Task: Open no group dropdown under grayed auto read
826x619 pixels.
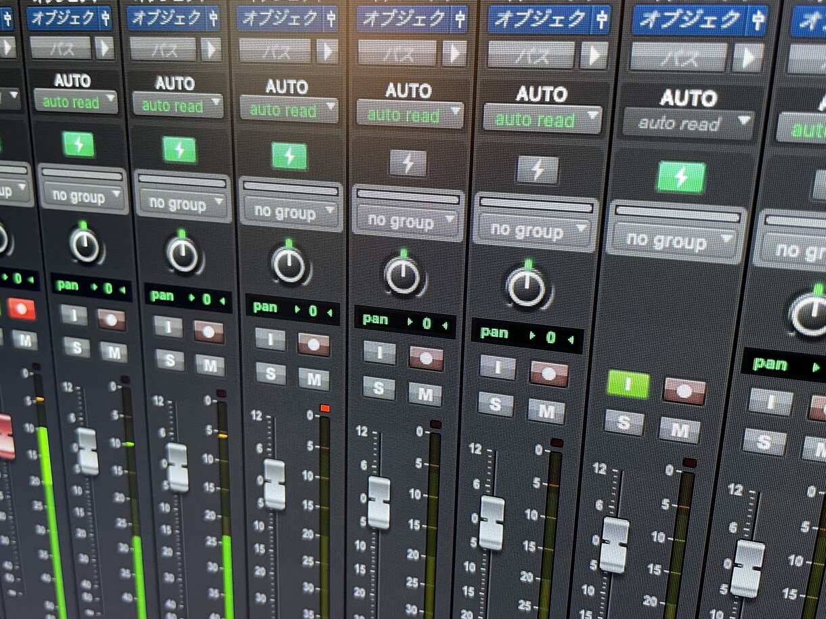Action: [678, 239]
